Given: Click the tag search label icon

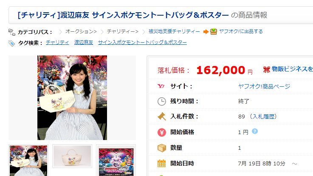Looking at the screenshot, I should (11, 43).
